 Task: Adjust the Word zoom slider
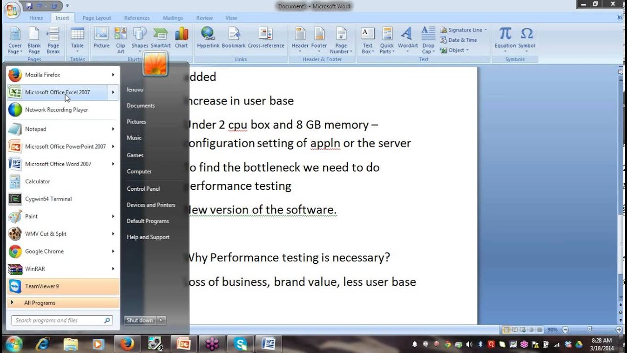590,330
